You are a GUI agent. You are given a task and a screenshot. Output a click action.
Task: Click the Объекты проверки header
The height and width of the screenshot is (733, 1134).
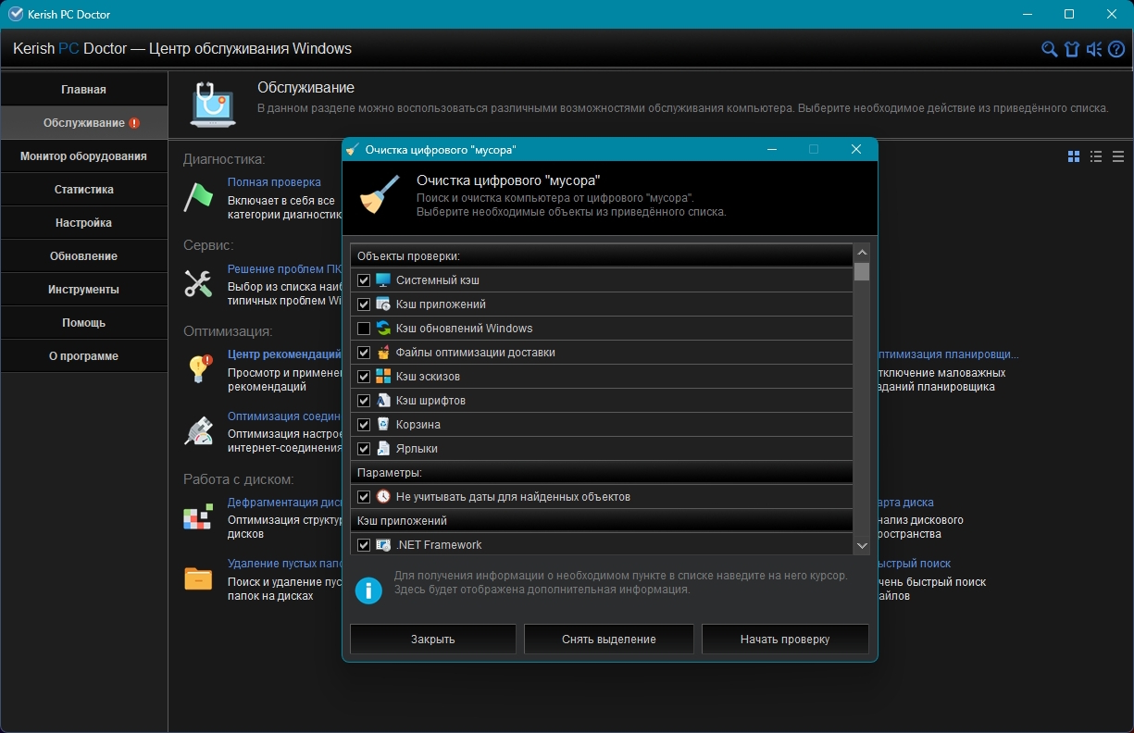pos(602,256)
